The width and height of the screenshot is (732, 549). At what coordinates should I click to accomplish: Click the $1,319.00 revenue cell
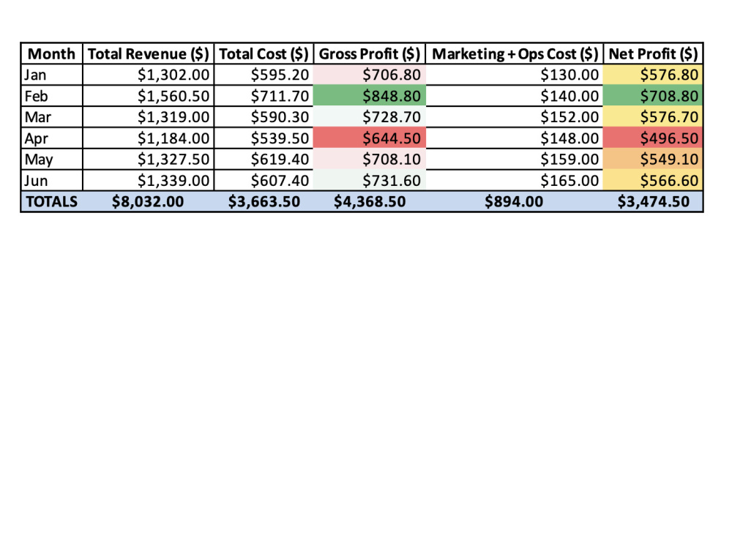pyautogui.click(x=149, y=116)
